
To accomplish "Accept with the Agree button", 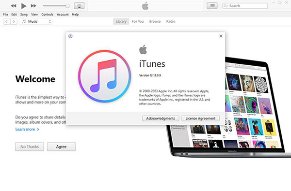I will (x=61, y=147).
